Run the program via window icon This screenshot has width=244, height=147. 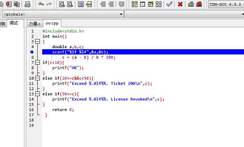[143, 4]
